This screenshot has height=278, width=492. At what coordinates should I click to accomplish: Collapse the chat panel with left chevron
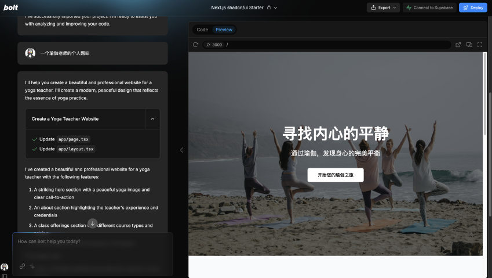[x=181, y=150]
